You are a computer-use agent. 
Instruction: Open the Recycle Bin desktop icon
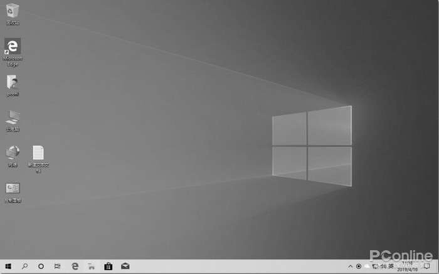click(x=13, y=11)
